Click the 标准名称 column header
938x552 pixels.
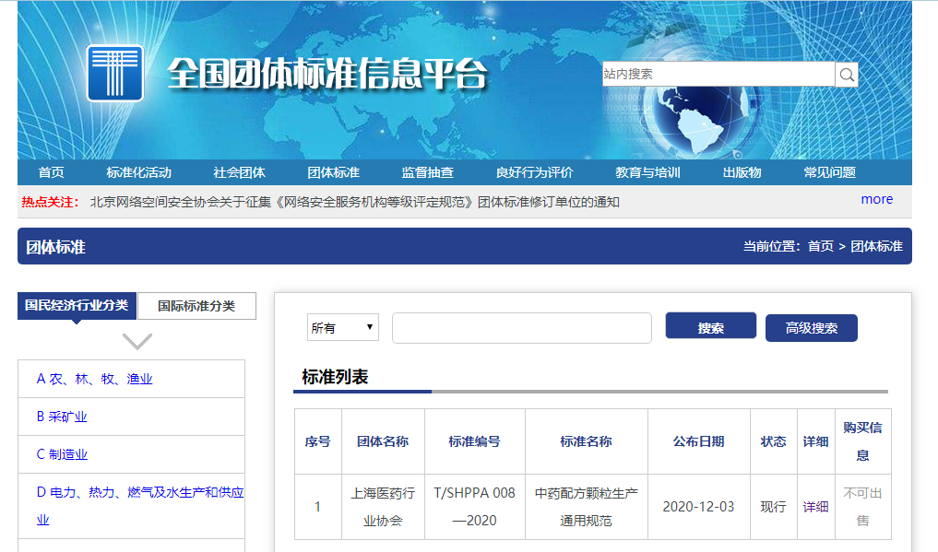click(x=587, y=441)
